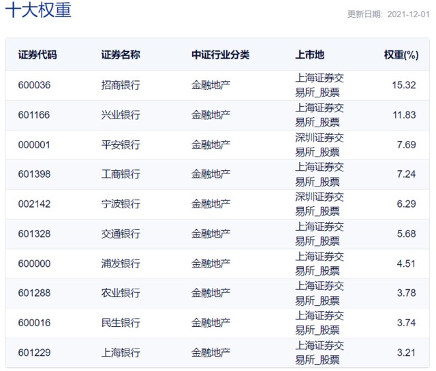Select the 证券代码 column header
The image size is (436, 371).
(37, 54)
